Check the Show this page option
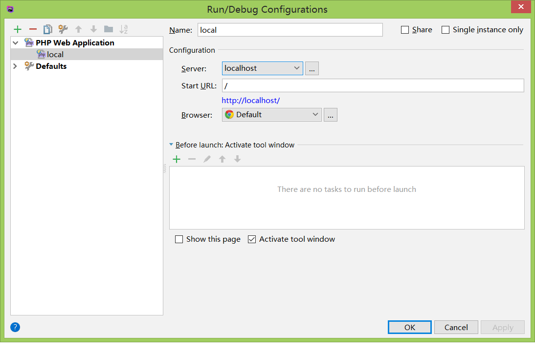The width and height of the screenshot is (535, 355). pos(179,239)
